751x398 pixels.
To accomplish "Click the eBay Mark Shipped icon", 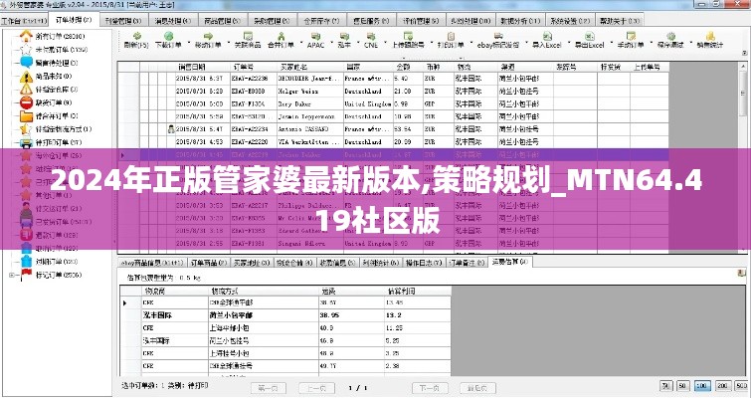I will (498, 36).
